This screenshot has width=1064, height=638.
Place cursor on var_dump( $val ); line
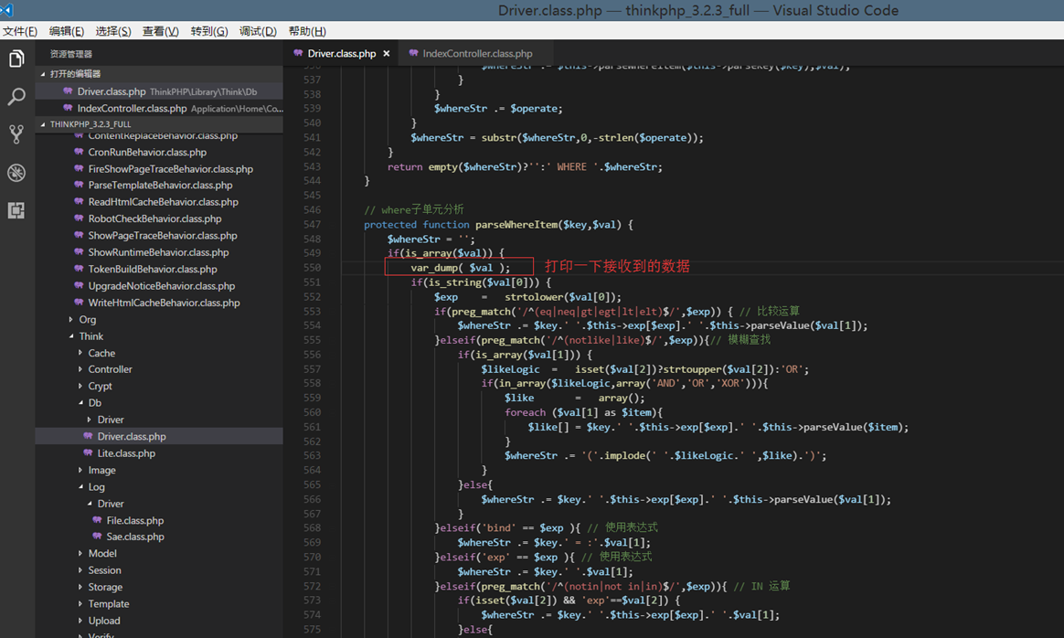[460, 268]
